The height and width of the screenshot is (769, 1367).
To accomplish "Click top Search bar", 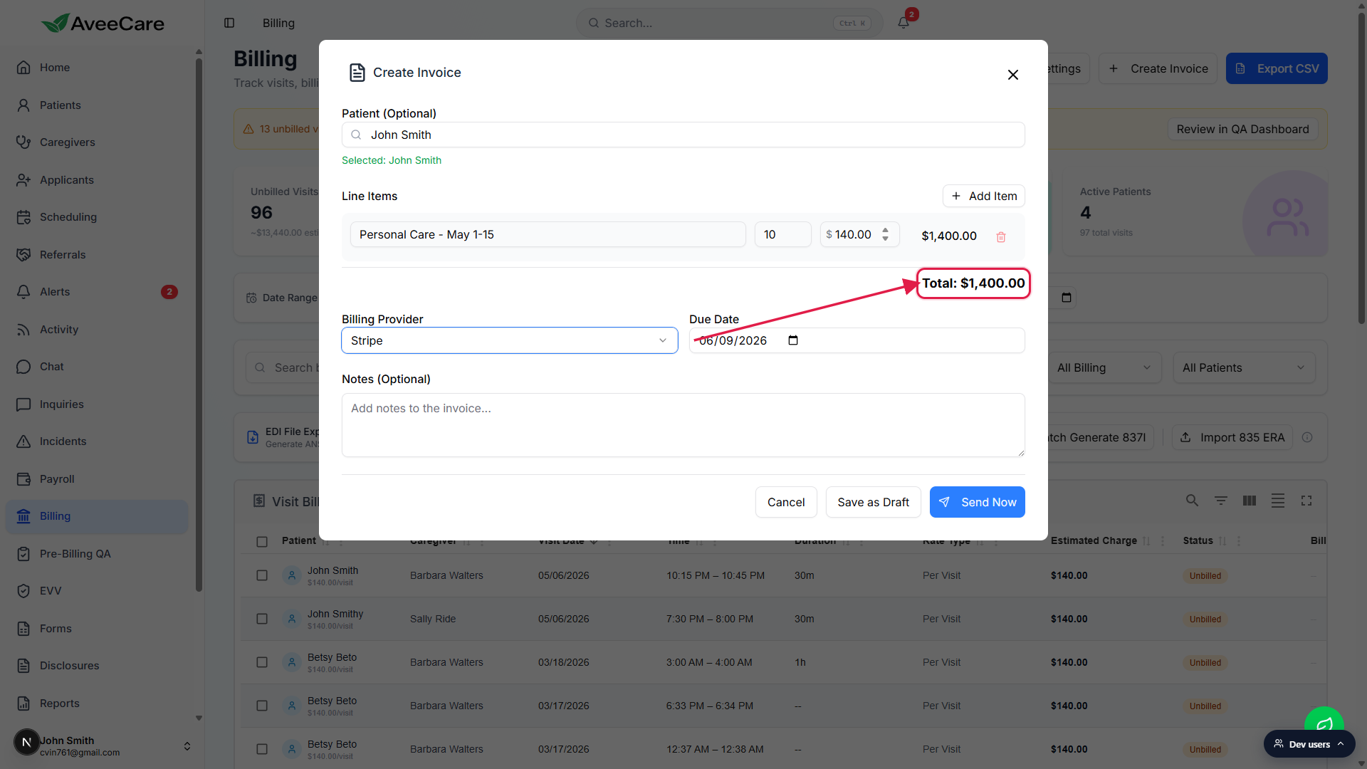I will pos(729,23).
